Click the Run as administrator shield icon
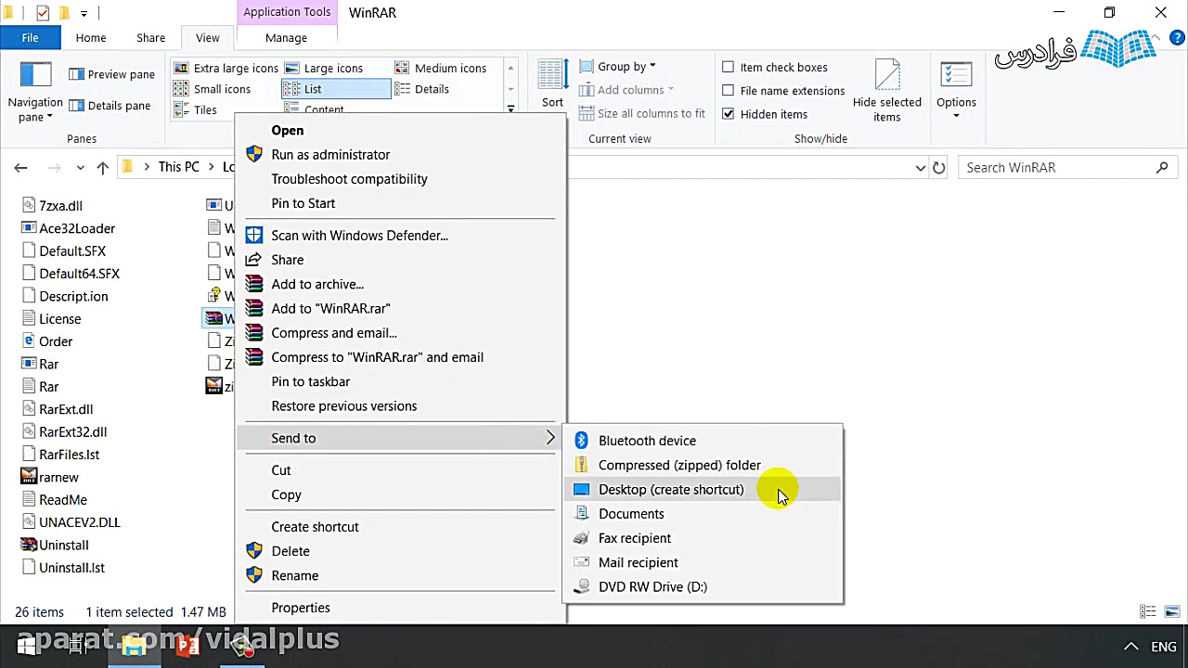This screenshot has height=668, width=1188. (x=253, y=155)
